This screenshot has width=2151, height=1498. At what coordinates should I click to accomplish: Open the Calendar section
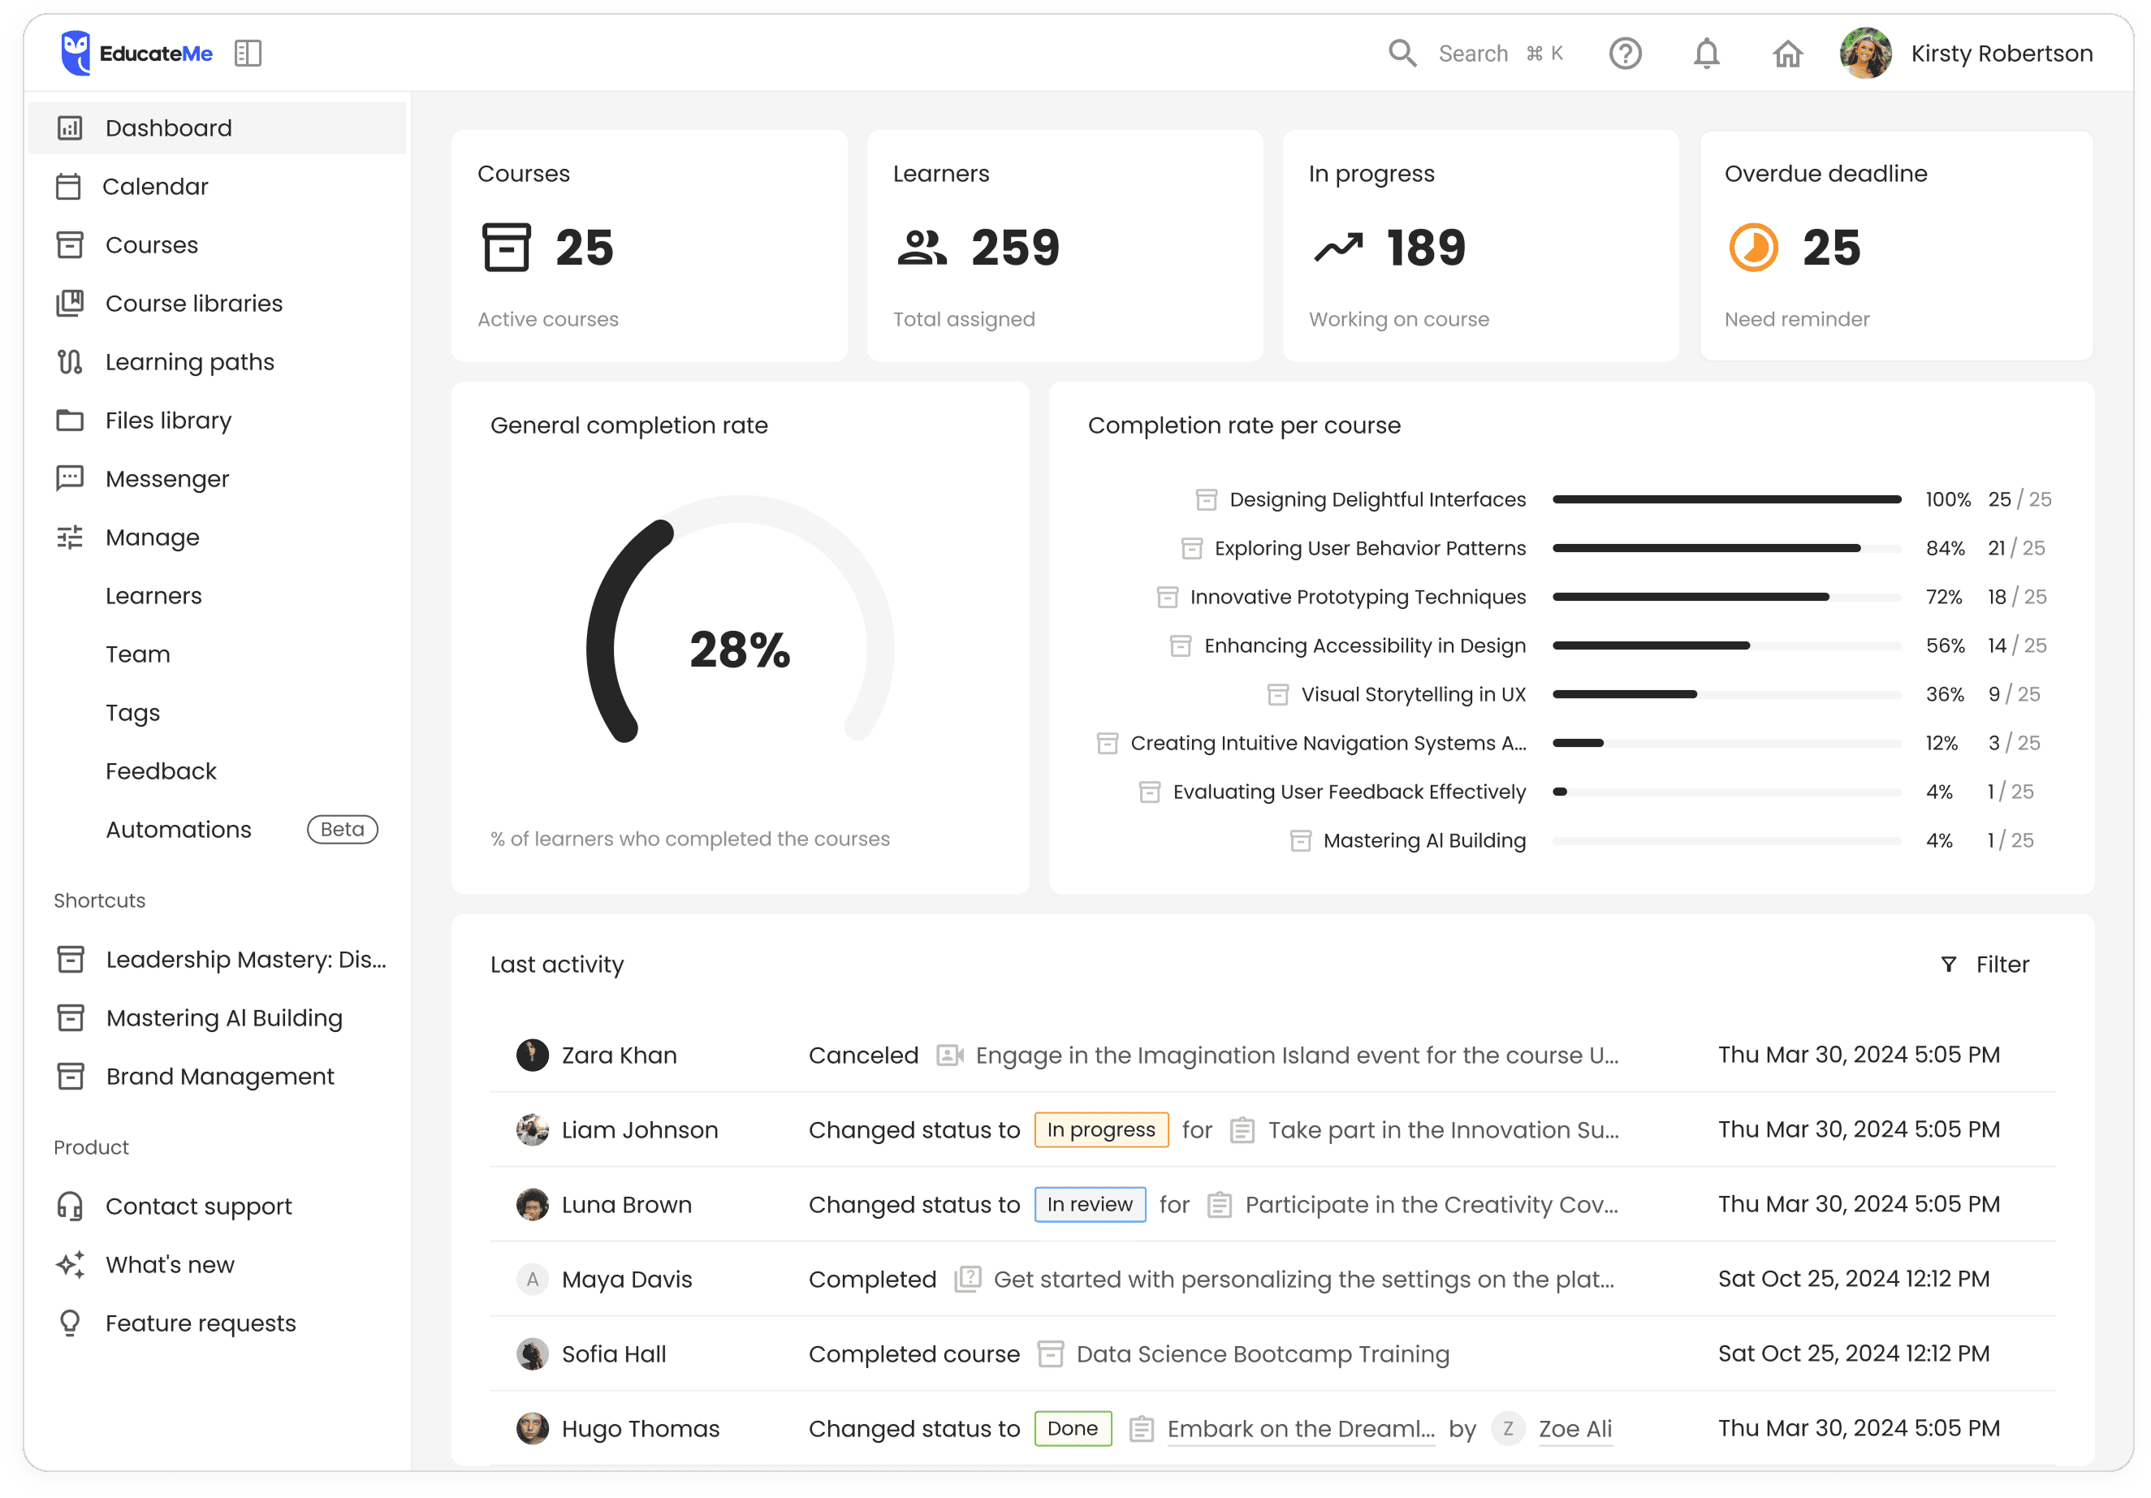[156, 185]
